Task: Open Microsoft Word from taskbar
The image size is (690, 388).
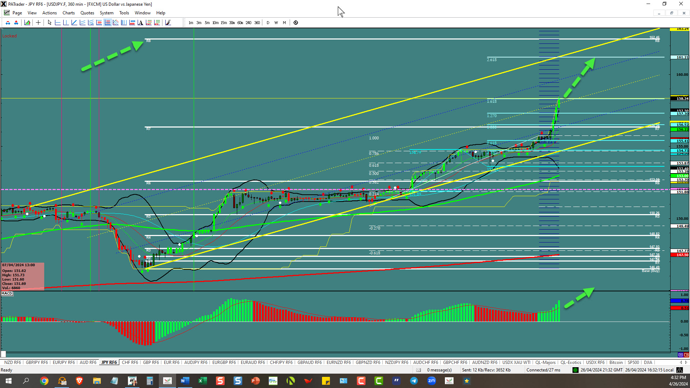Action: click(185, 381)
